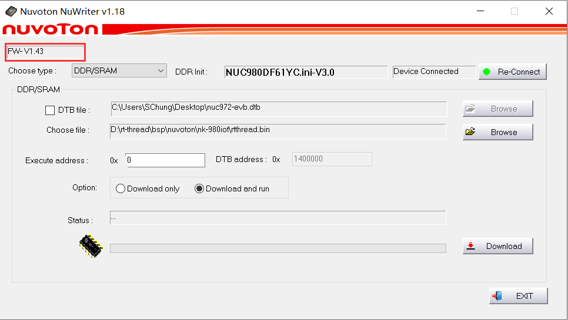Click Browse next to Choose file
Viewport: 568px width, 320px height.
tap(497, 132)
